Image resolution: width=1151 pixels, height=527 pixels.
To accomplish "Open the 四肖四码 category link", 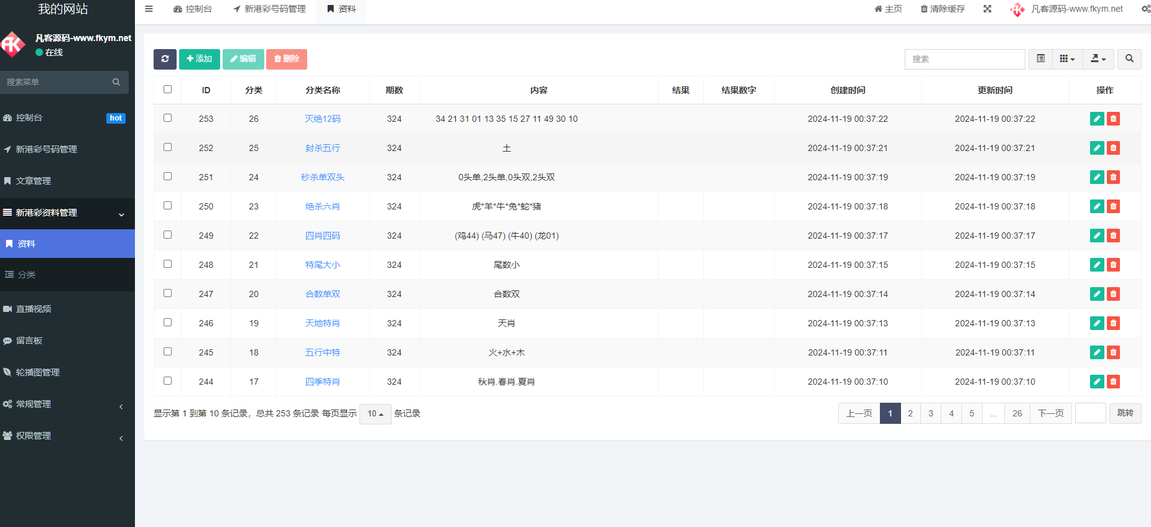I will 323,236.
